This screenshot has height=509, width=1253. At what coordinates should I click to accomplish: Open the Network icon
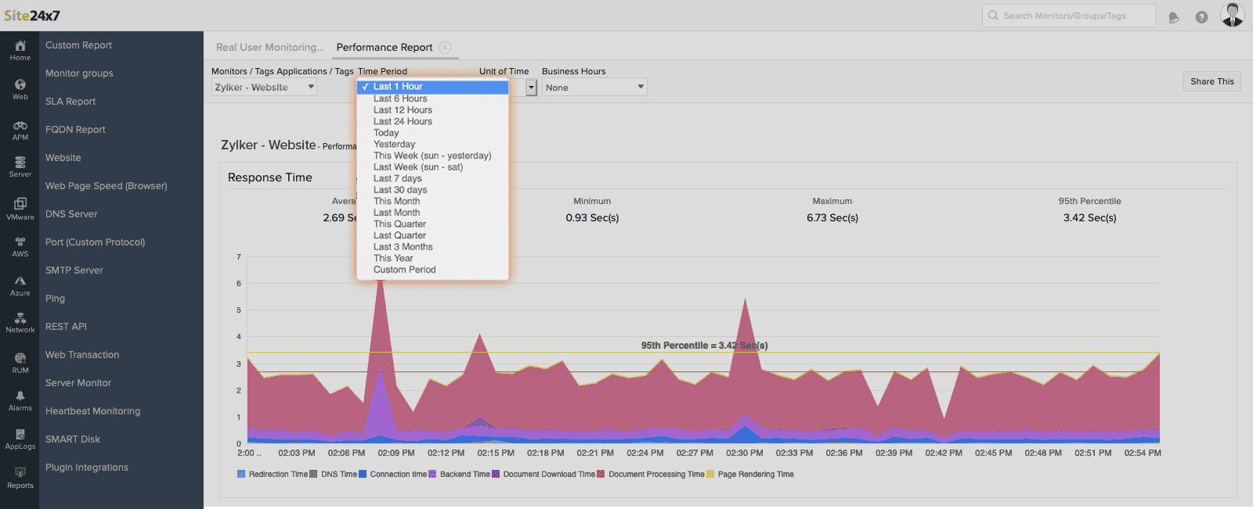[20, 318]
